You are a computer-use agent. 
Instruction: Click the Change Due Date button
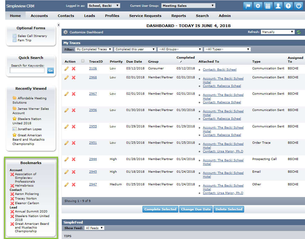tap(196, 209)
